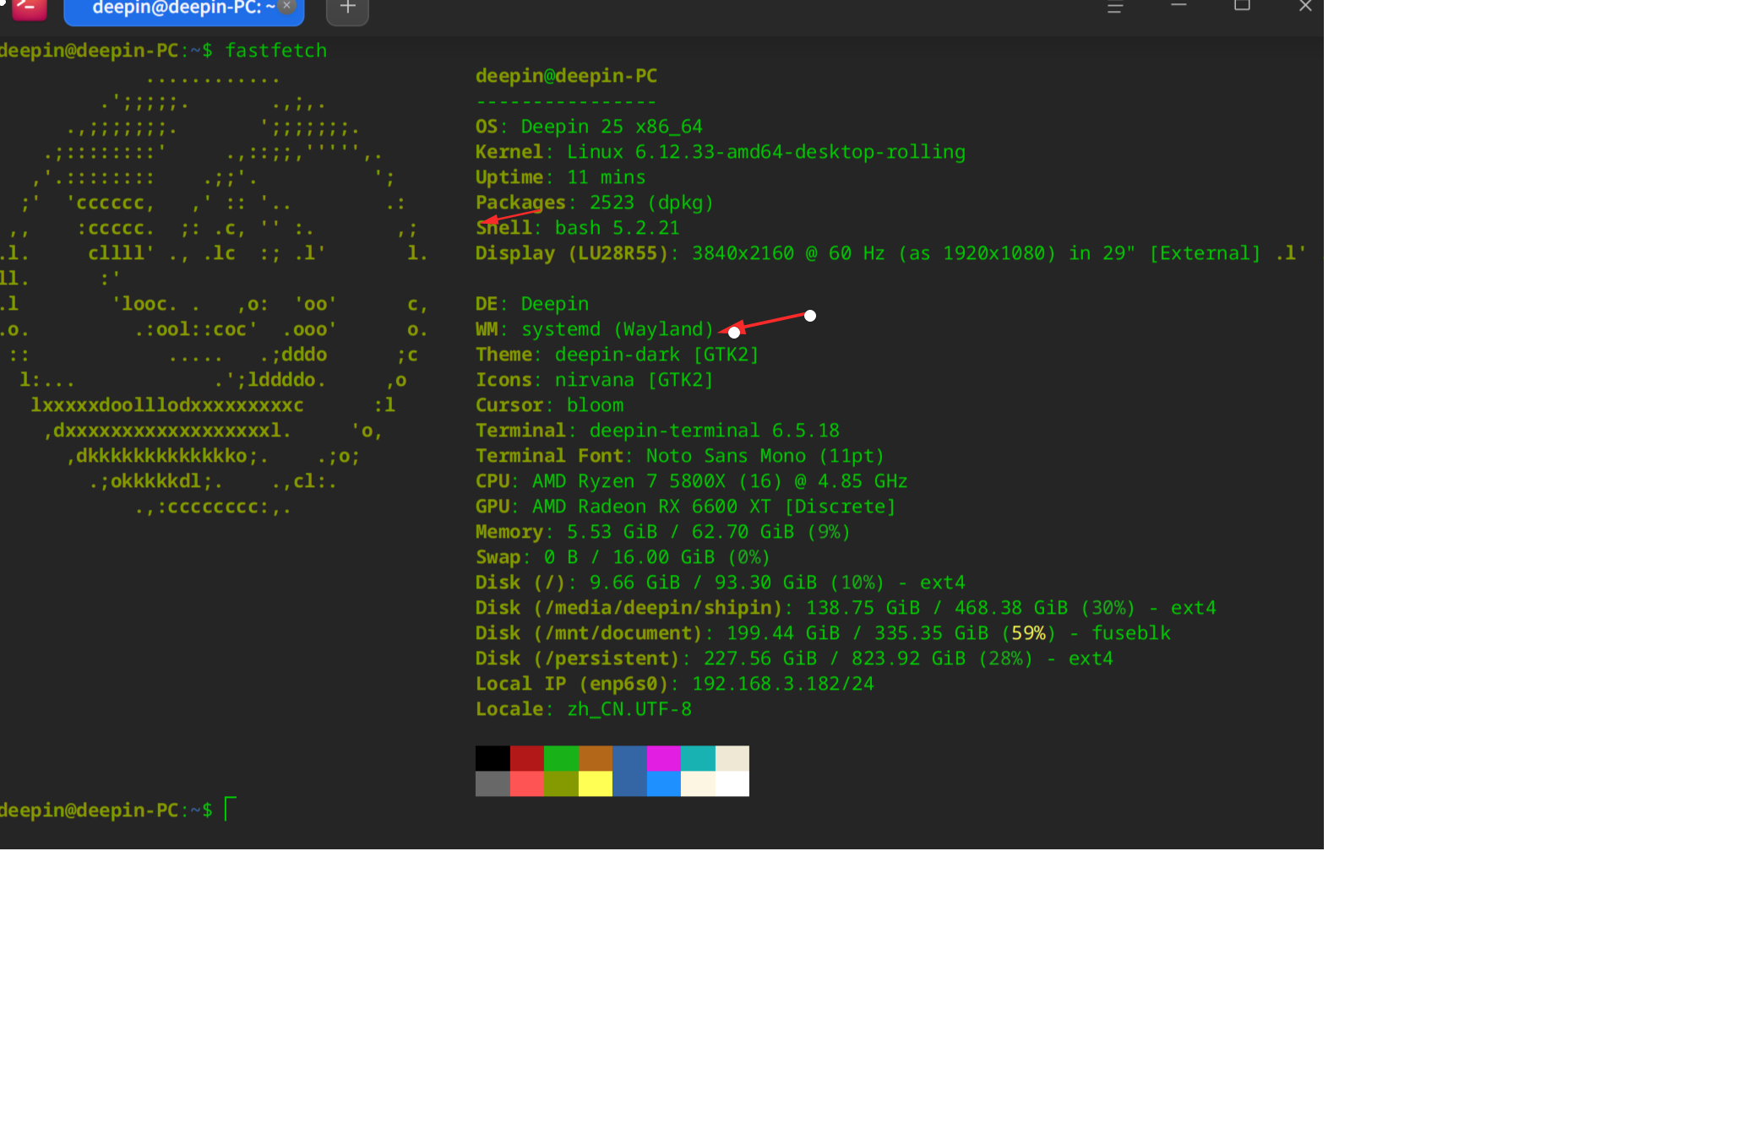1764x1133 pixels.
Task: Click the bright red color block
Action: pos(527,783)
